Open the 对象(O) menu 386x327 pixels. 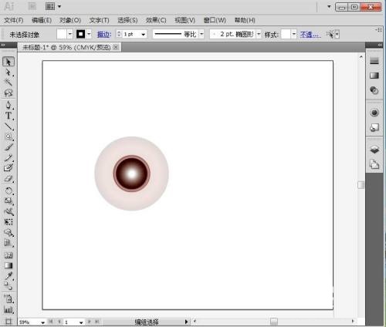point(70,20)
